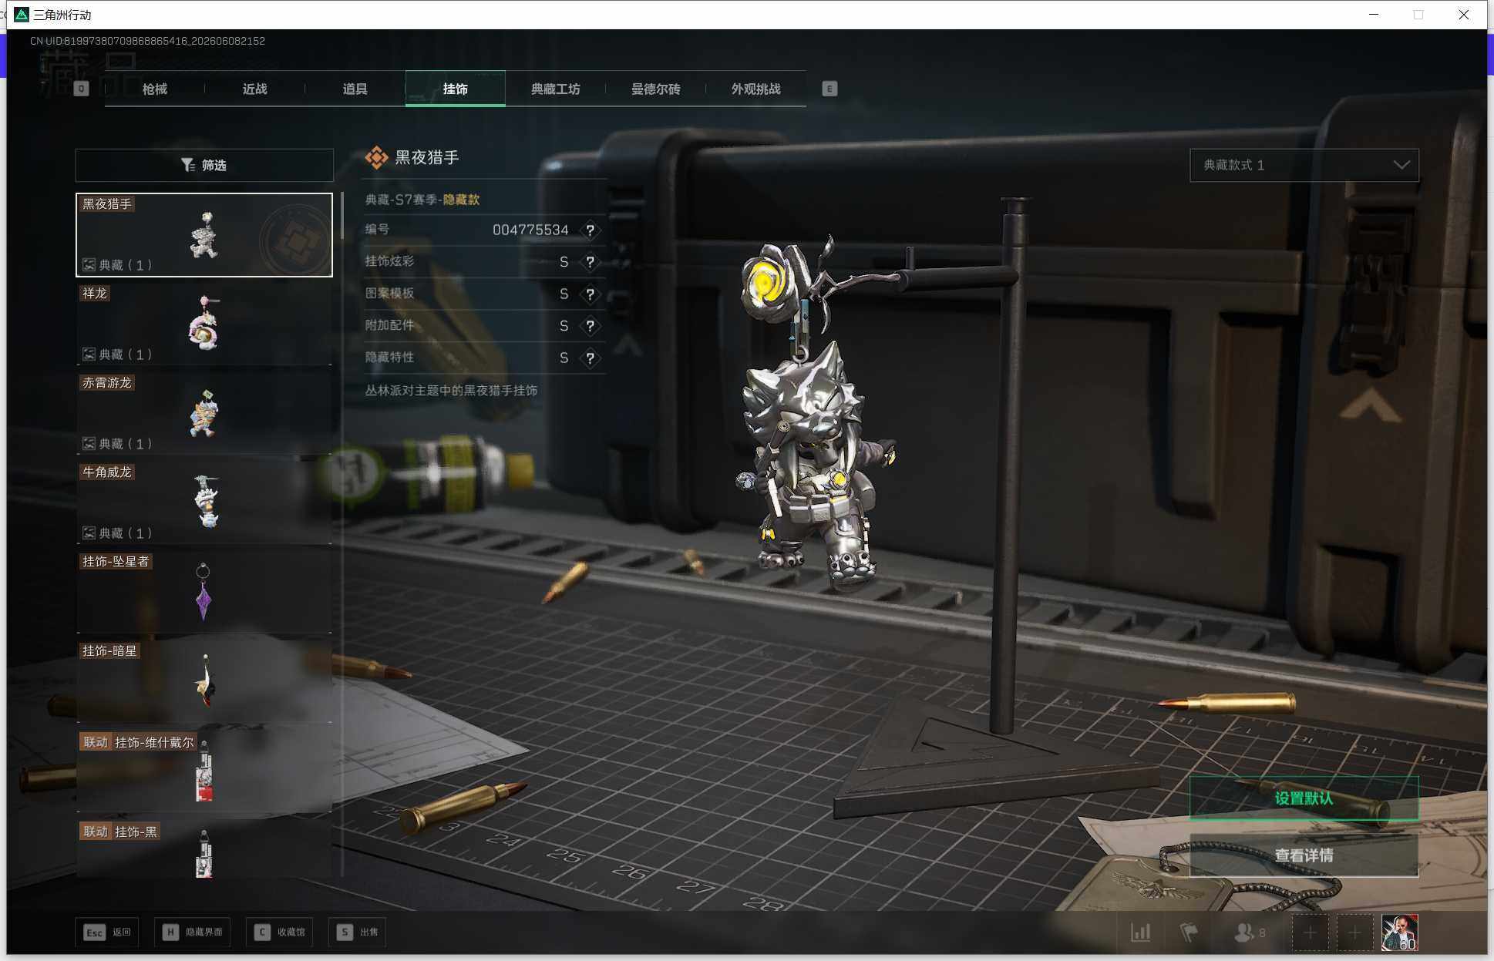The image size is (1494, 961).
Task: Switch to the 枪械 tab
Action: (x=154, y=89)
